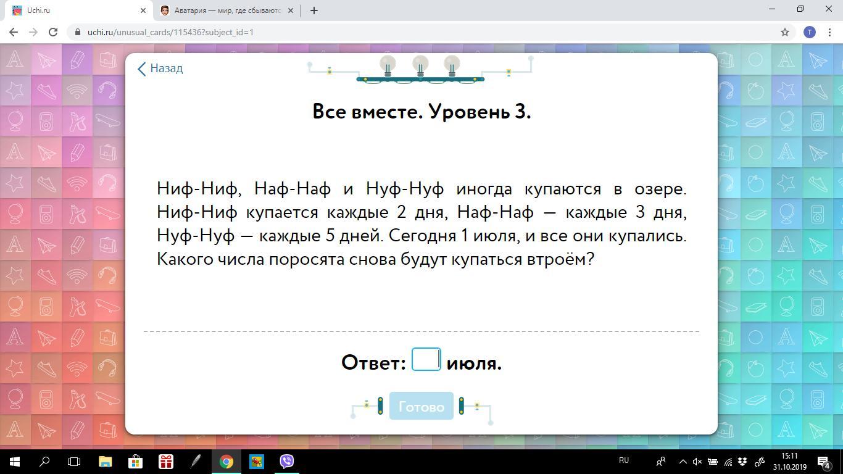Check the battery status icon
The width and height of the screenshot is (843, 474).
click(713, 461)
